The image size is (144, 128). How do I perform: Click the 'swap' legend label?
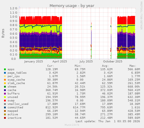11,101
